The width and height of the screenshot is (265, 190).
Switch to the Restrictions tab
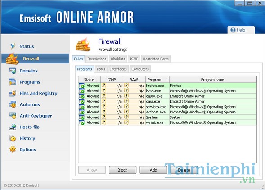tap(97, 59)
